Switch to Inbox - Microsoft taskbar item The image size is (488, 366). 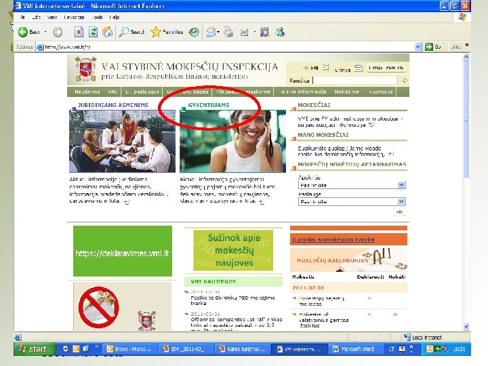(131, 349)
